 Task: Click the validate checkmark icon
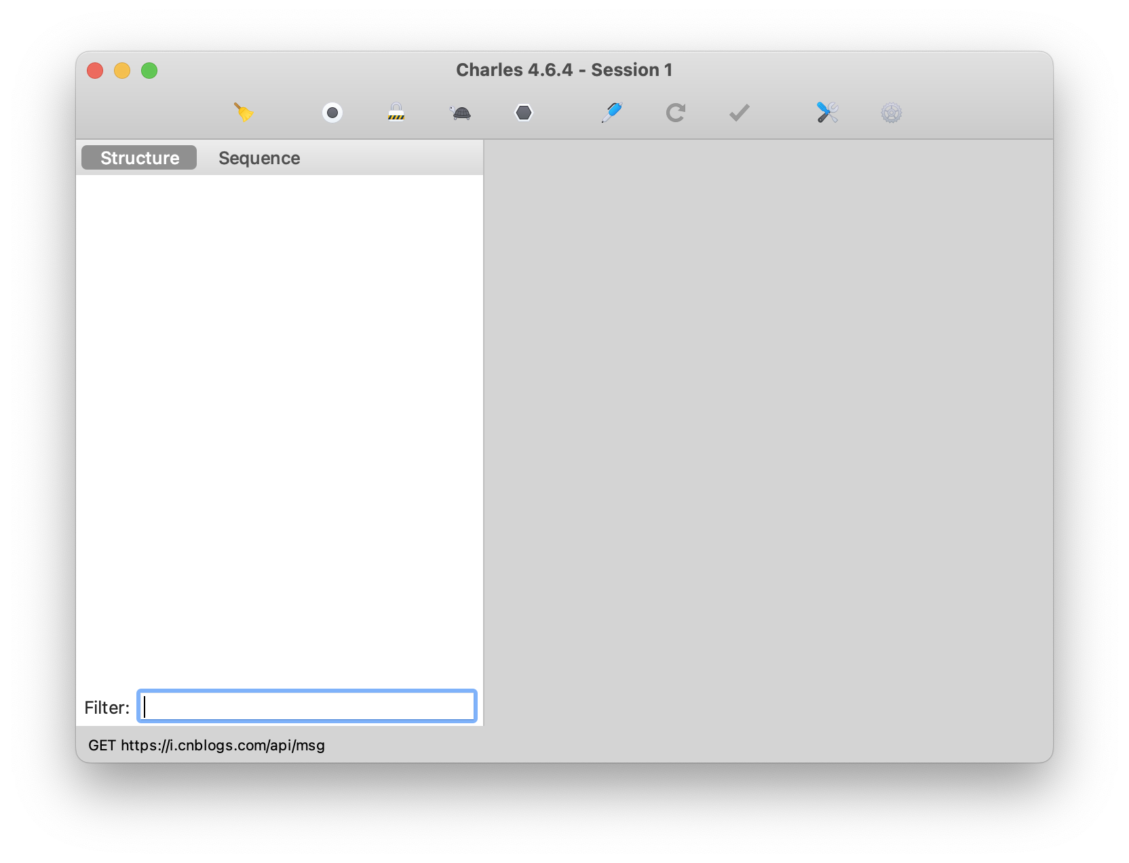tap(740, 113)
